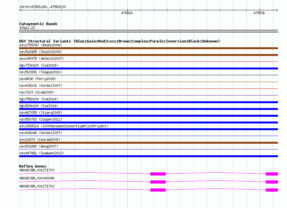The width and height of the screenshot is (287, 208).
Task: Select the nsv516485 (Shaikh2009) variant label
Action: point(40,52)
